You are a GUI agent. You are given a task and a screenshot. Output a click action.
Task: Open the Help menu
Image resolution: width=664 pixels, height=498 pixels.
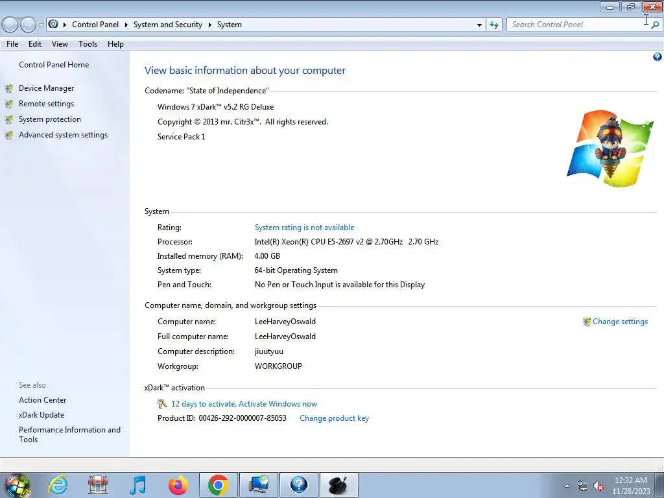coord(115,44)
